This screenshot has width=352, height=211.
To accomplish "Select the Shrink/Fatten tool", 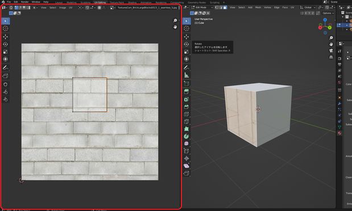I will pos(187,158).
